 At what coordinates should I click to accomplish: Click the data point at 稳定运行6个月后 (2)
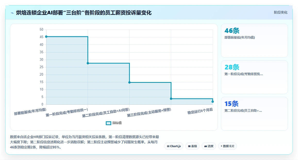click(x=213, y=102)
